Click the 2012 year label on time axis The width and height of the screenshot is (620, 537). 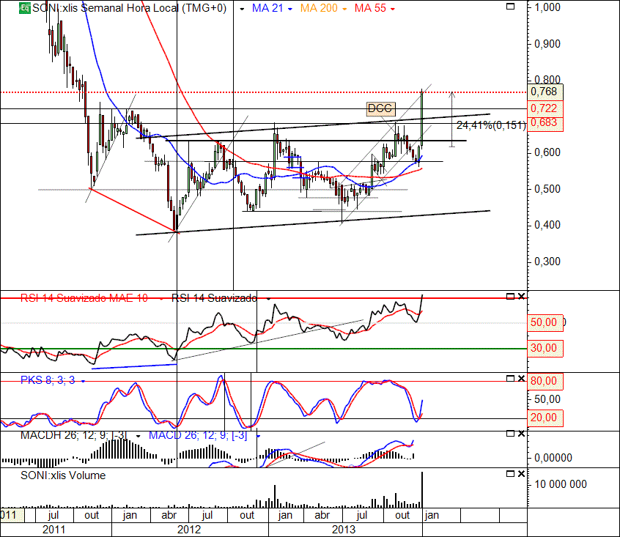(189, 530)
